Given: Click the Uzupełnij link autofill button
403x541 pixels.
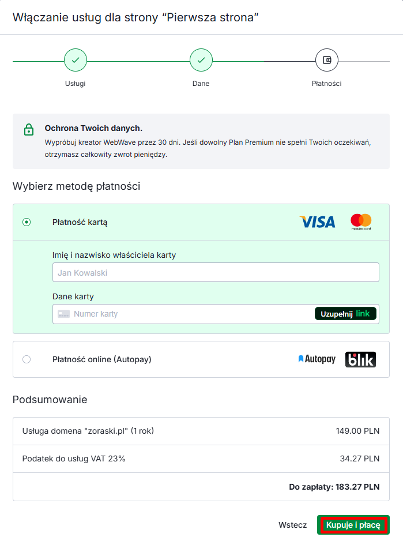Looking at the screenshot, I should (345, 314).
